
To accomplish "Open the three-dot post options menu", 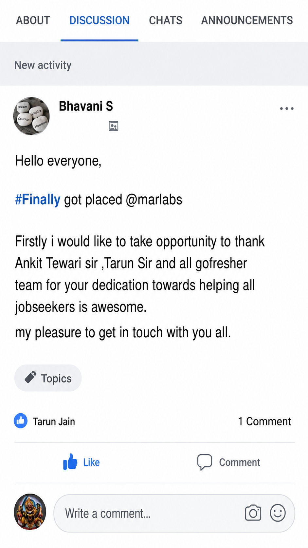I will pos(287,108).
